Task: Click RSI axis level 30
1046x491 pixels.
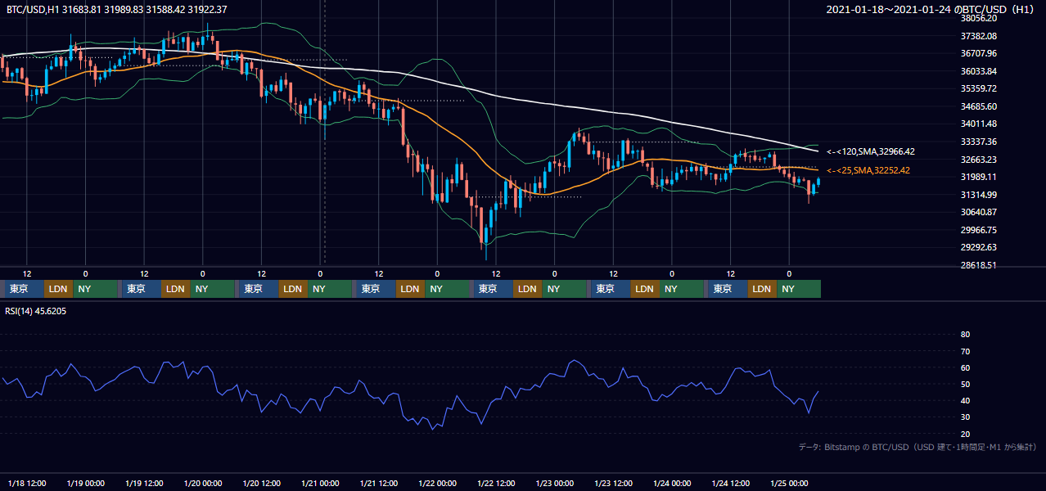Action: (x=965, y=417)
